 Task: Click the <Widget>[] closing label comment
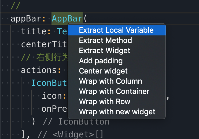(x=70, y=134)
